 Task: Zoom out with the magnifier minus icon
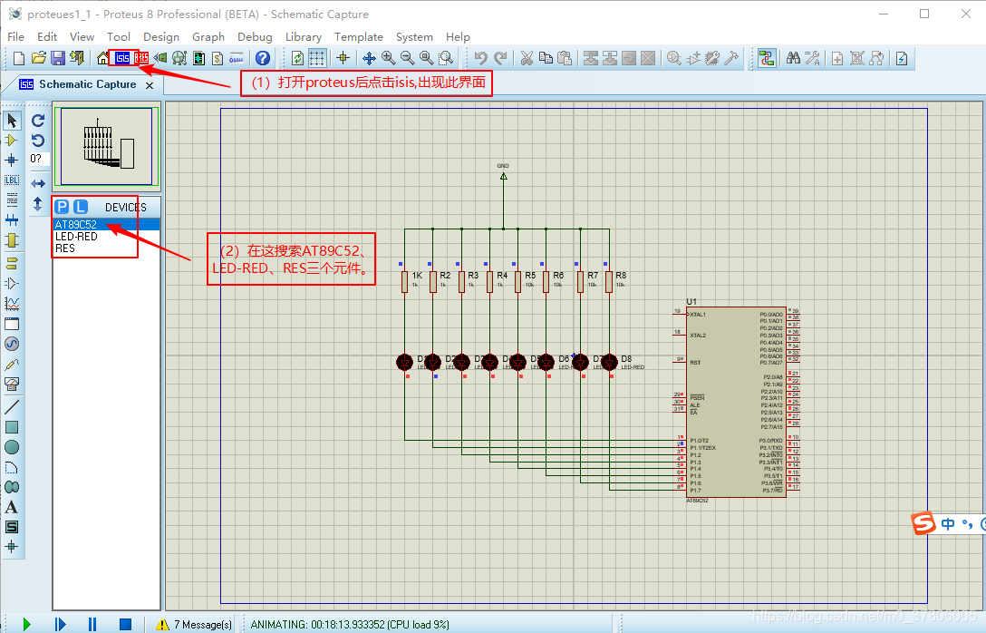408,59
